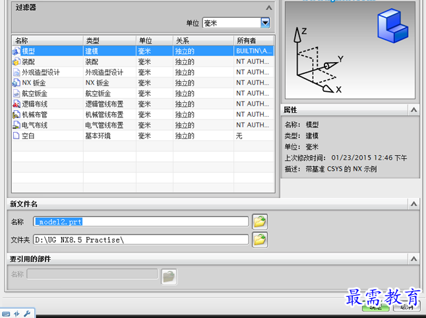Select the 电气布线 template name

tap(34, 125)
